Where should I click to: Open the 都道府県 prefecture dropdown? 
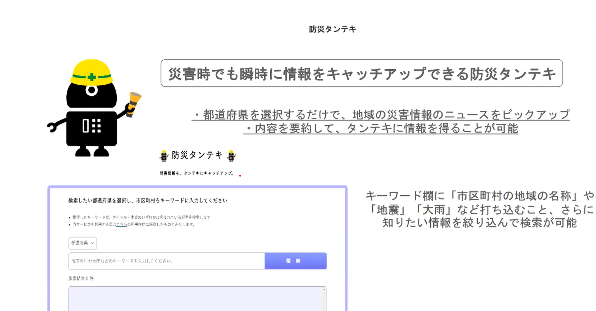pos(82,243)
